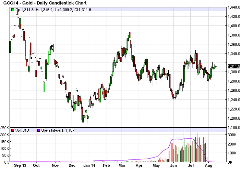Click the Mar date axis label
The image size is (241, 176).
point(122,166)
